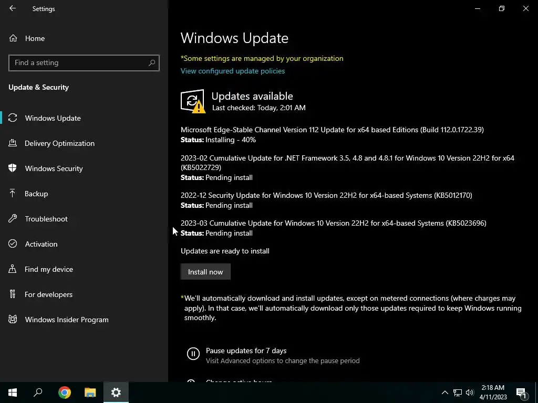This screenshot has width=538, height=403.
Task: Show hidden system tray icons
Action: [x=444, y=393]
